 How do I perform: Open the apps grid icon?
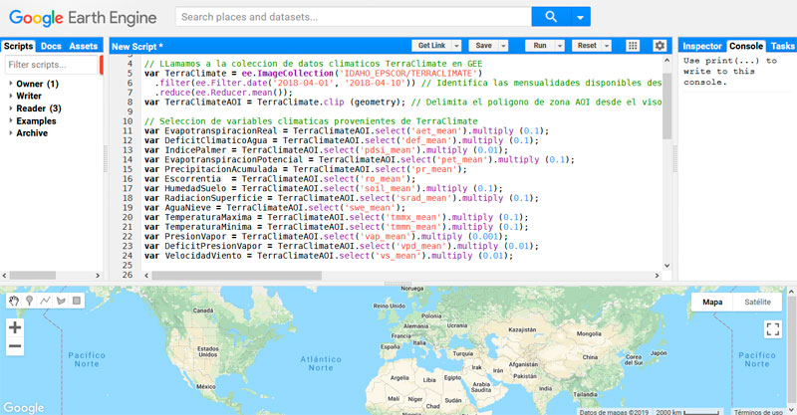pyautogui.click(x=633, y=46)
